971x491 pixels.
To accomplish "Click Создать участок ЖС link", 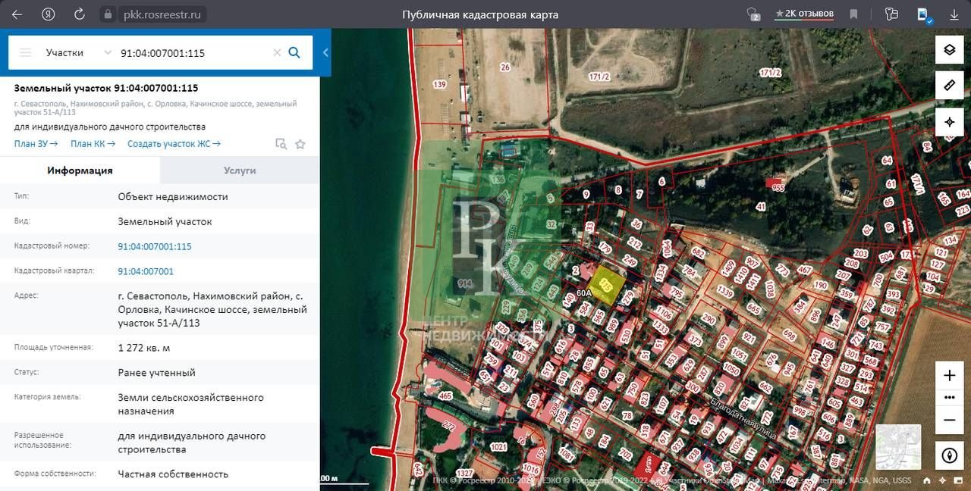I will click(174, 144).
